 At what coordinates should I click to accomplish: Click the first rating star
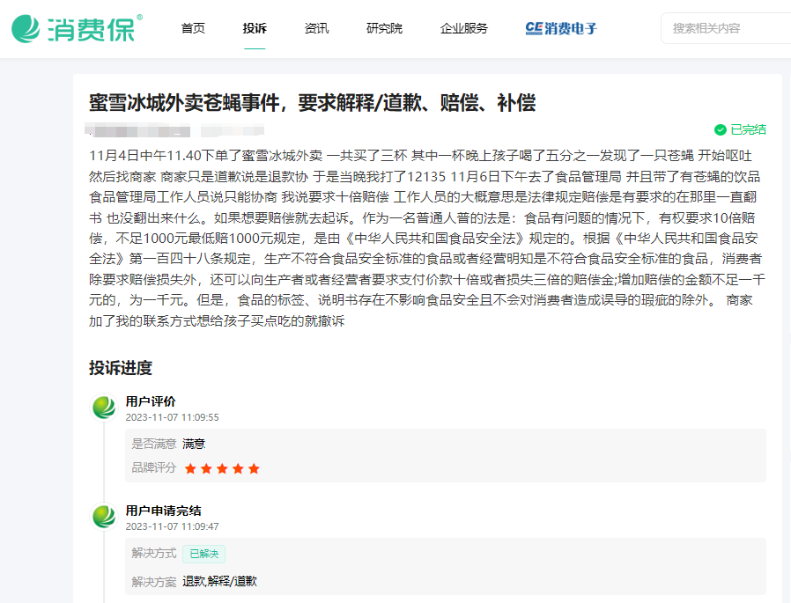click(x=190, y=469)
